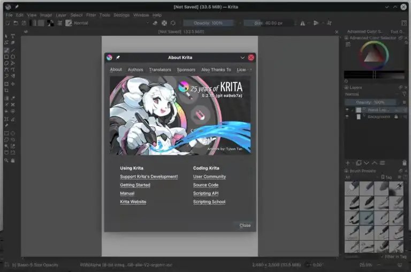The width and height of the screenshot is (411, 272).
Task: Toggle eraser mode in the toolbar
Action: [155, 23]
